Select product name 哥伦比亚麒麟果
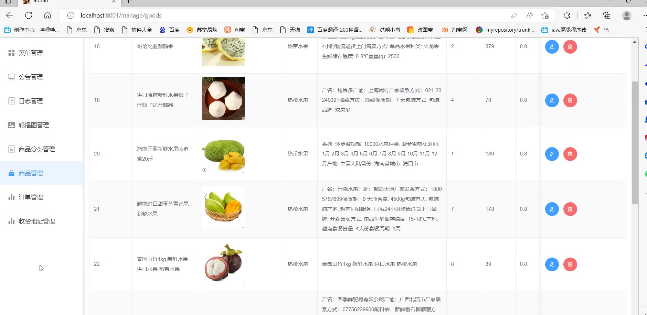This screenshot has width=647, height=315. click(x=155, y=46)
